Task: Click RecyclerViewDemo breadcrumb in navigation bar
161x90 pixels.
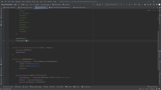Action: click(7, 4)
